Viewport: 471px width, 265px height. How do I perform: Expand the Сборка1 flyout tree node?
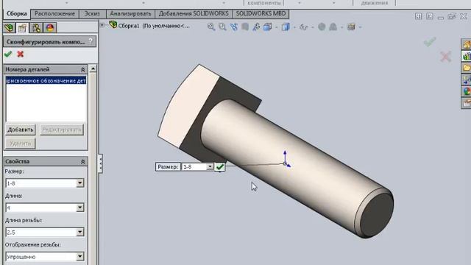[x=102, y=25]
